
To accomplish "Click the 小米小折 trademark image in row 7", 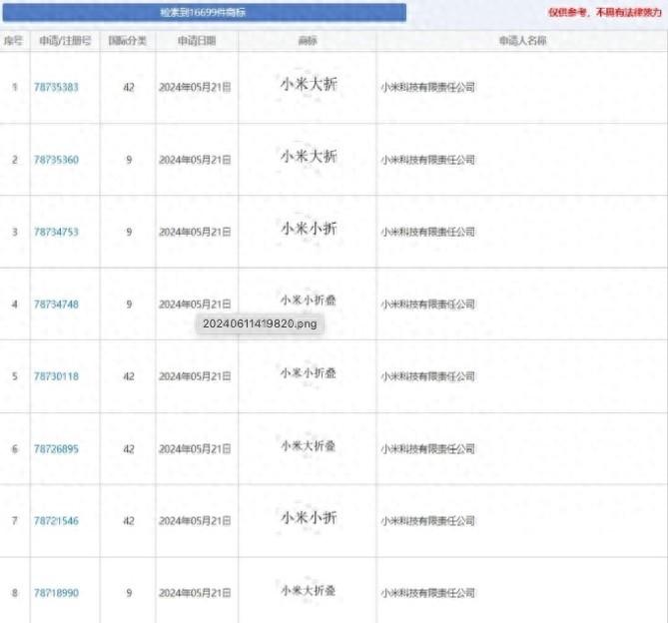I will click(x=309, y=518).
